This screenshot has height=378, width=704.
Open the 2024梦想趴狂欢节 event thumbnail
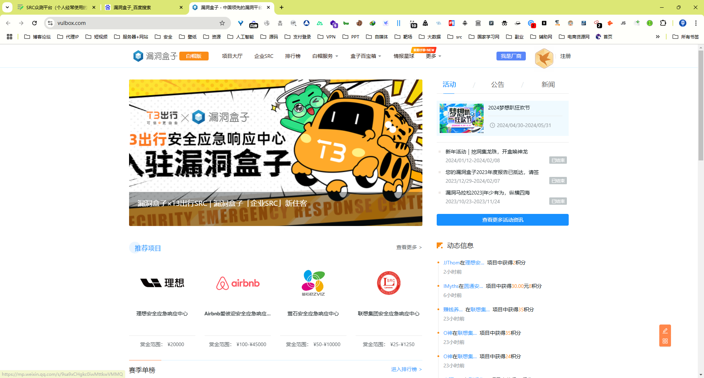point(461,118)
